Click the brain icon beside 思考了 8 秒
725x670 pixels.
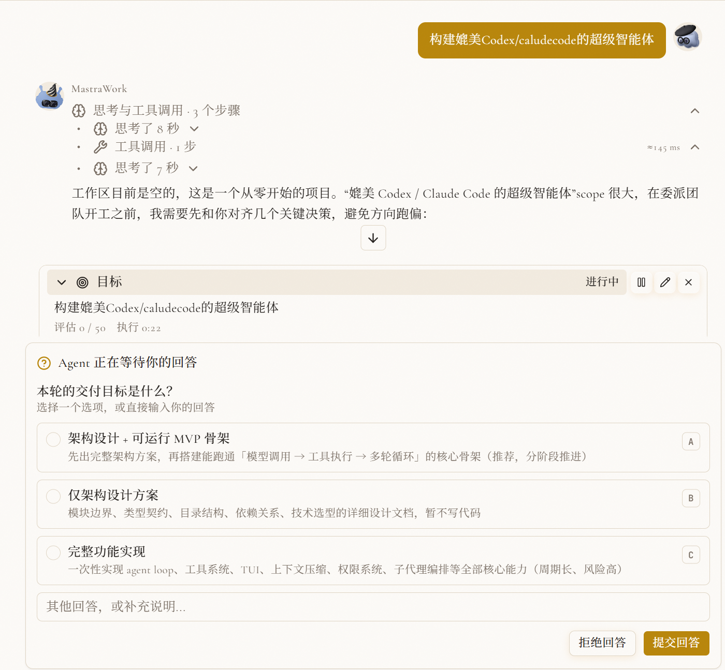coord(100,129)
